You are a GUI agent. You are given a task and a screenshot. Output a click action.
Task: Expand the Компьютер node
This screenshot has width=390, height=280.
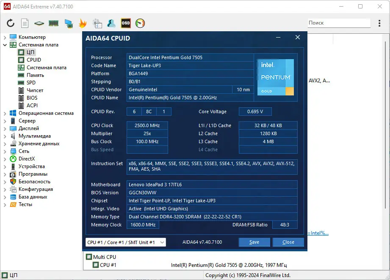[x=5, y=38]
